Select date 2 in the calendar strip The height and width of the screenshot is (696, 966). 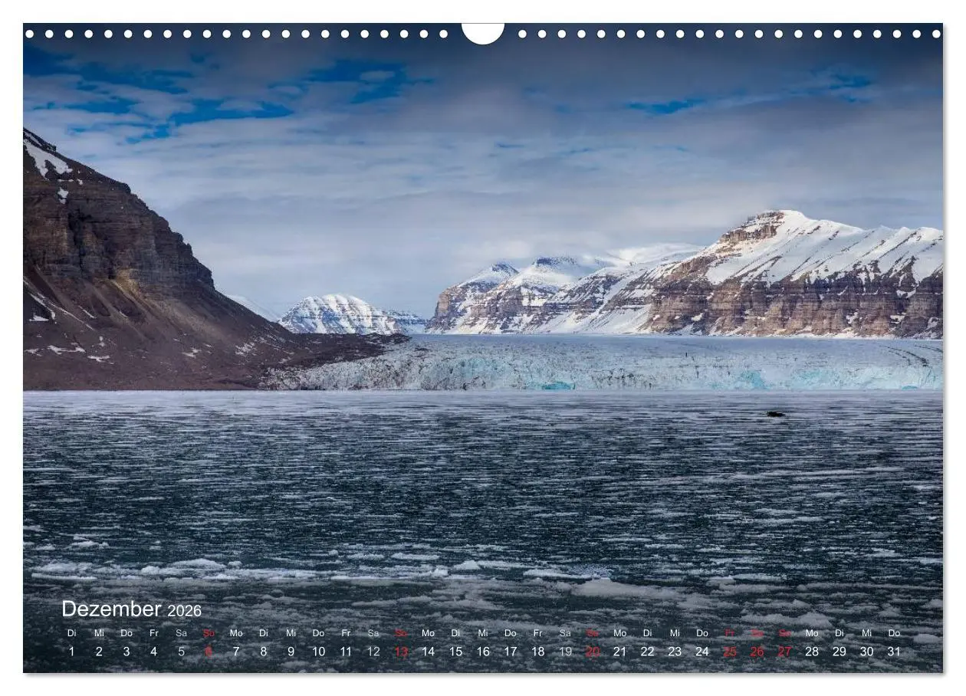tap(99, 652)
